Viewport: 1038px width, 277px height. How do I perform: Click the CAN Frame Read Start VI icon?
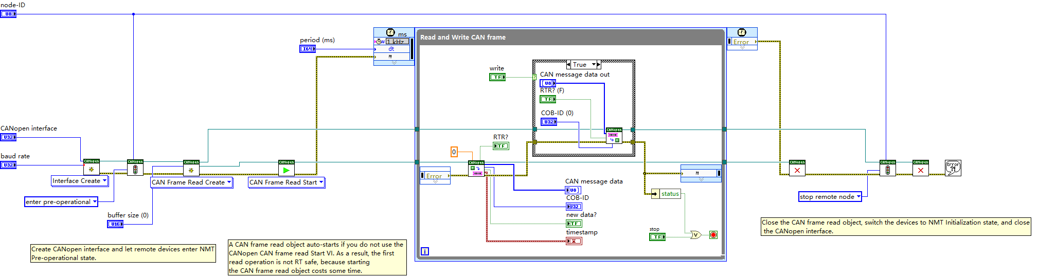287,168
